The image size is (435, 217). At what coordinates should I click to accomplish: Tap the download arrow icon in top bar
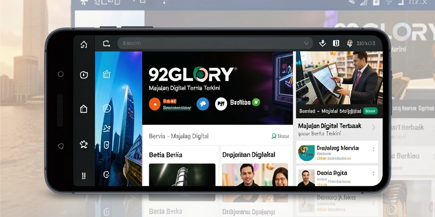click(x=322, y=43)
